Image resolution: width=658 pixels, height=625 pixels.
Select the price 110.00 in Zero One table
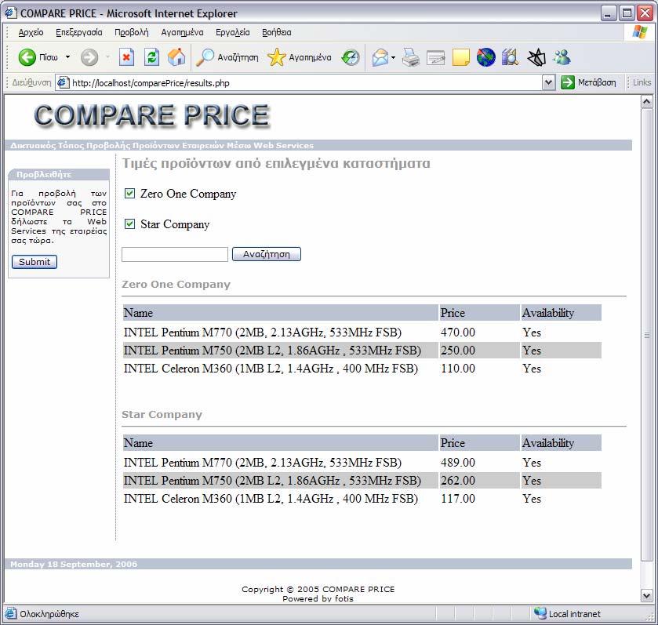click(x=458, y=369)
